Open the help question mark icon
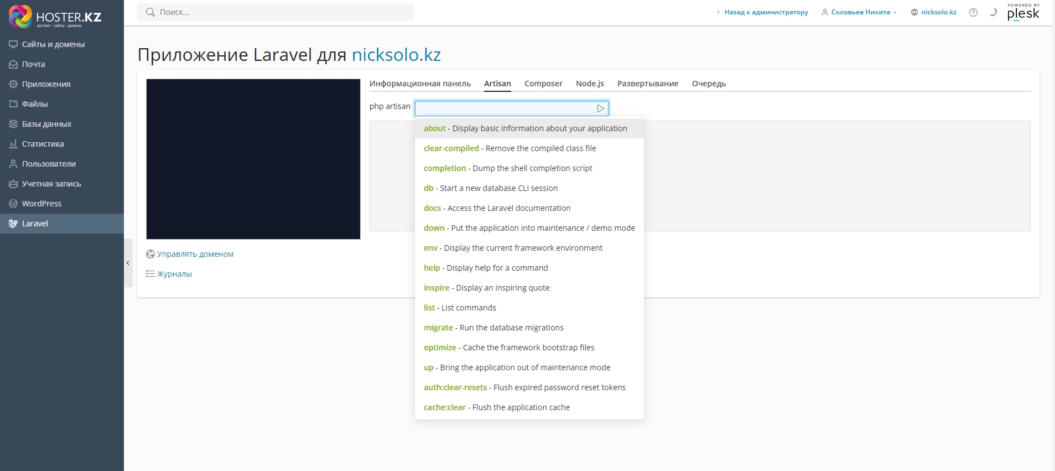The width and height of the screenshot is (1055, 471). coord(973,12)
